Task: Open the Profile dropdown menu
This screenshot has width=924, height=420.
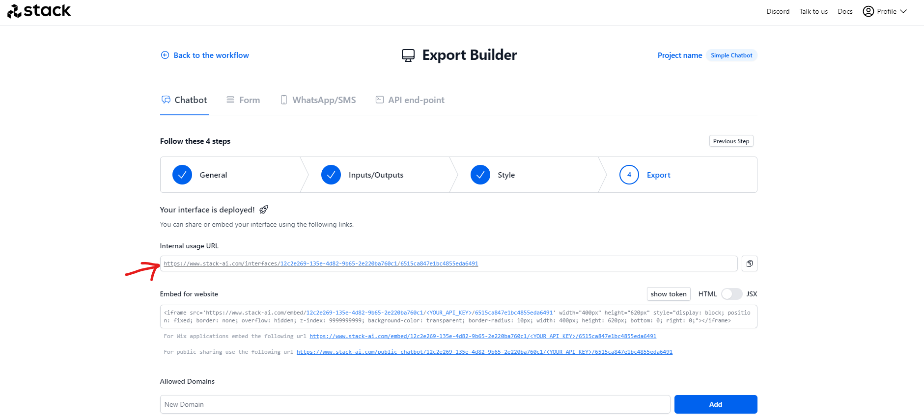Action: 885,11
